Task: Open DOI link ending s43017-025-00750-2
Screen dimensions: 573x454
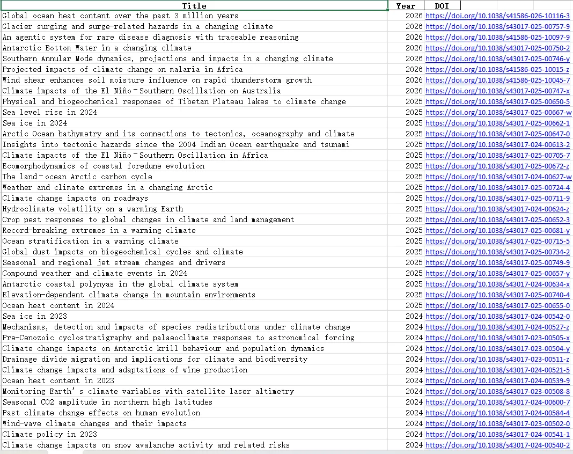Action: tap(497, 48)
